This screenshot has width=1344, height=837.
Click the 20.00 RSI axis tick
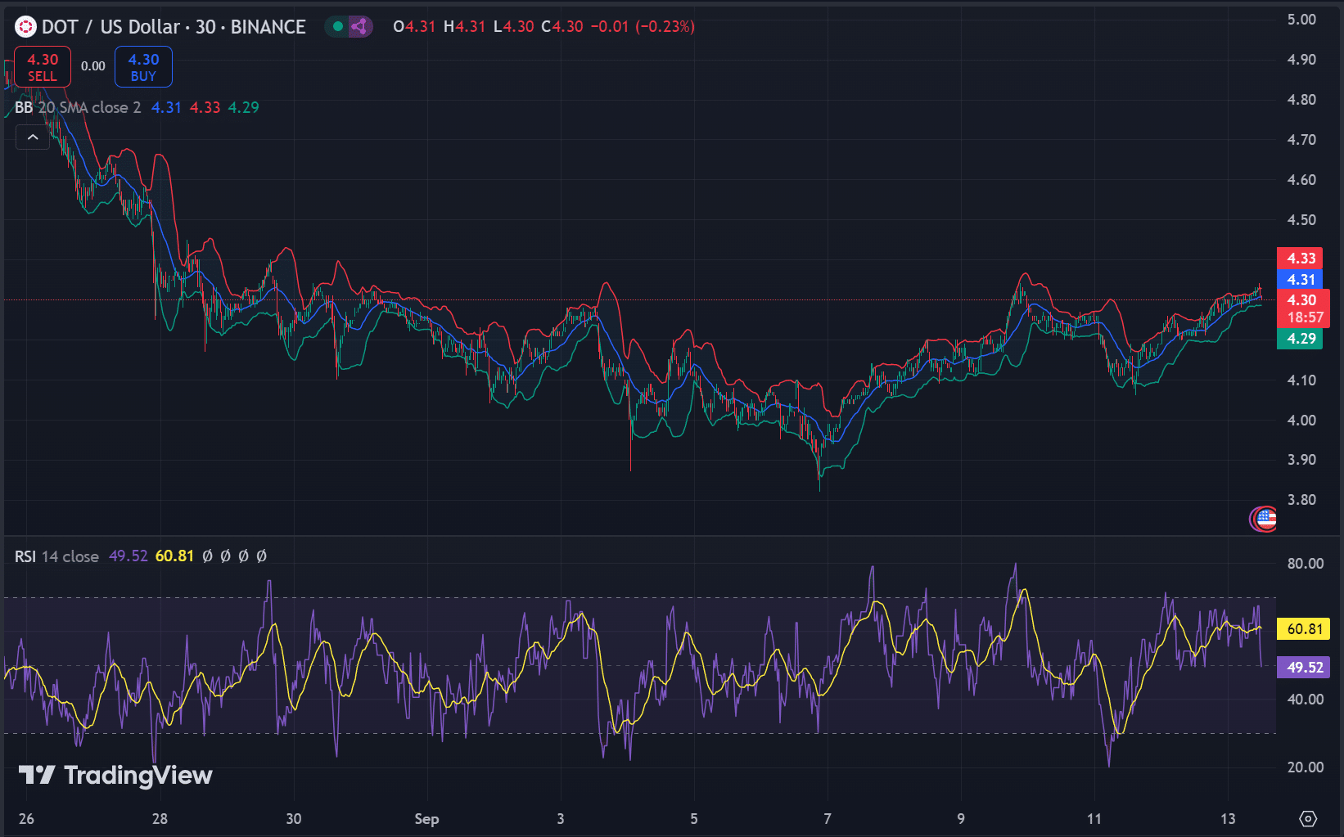point(1305,767)
